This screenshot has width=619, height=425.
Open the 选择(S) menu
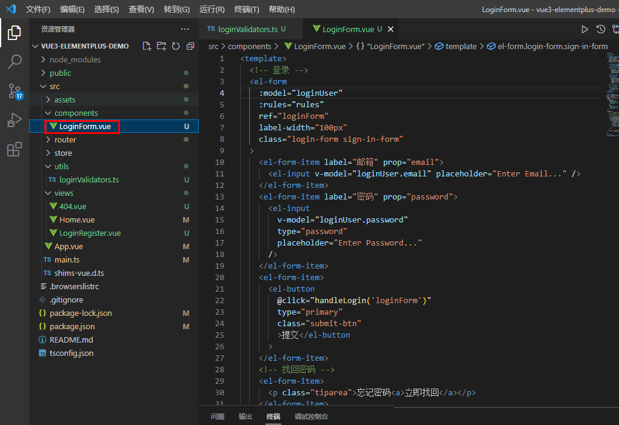tap(107, 10)
